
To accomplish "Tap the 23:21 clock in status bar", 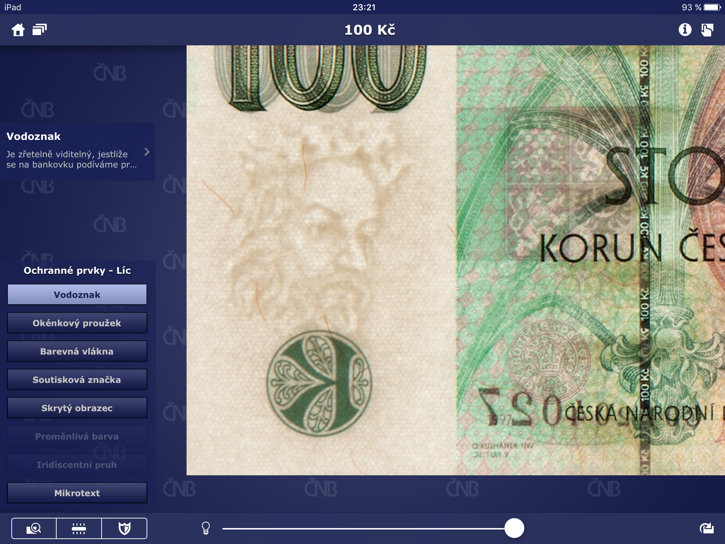I will tap(364, 7).
